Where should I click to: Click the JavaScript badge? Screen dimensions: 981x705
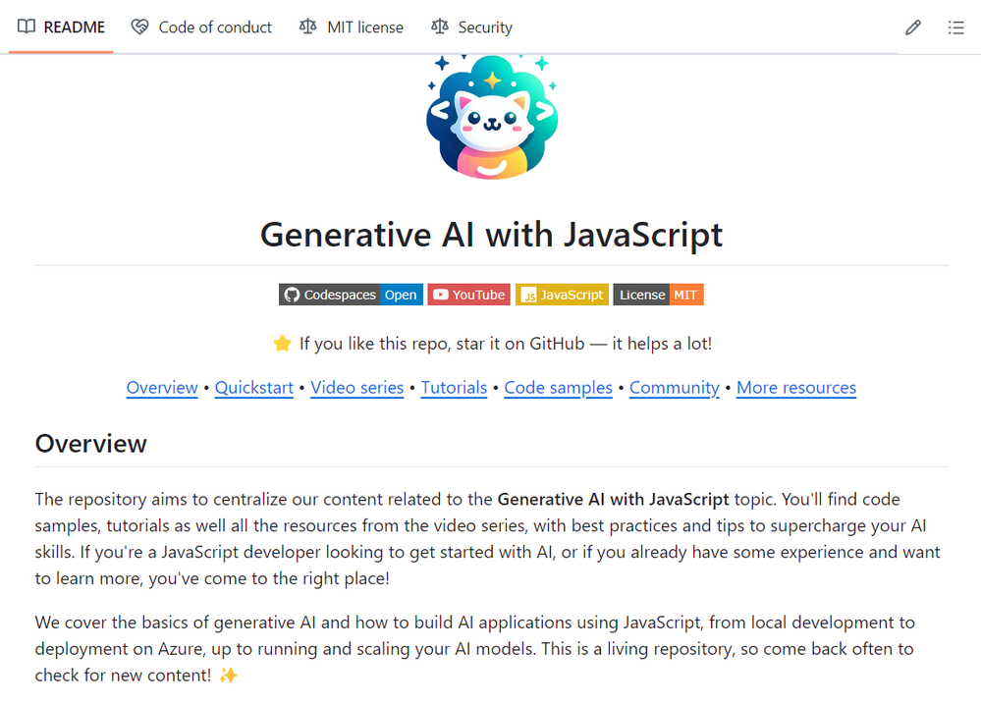tap(562, 295)
